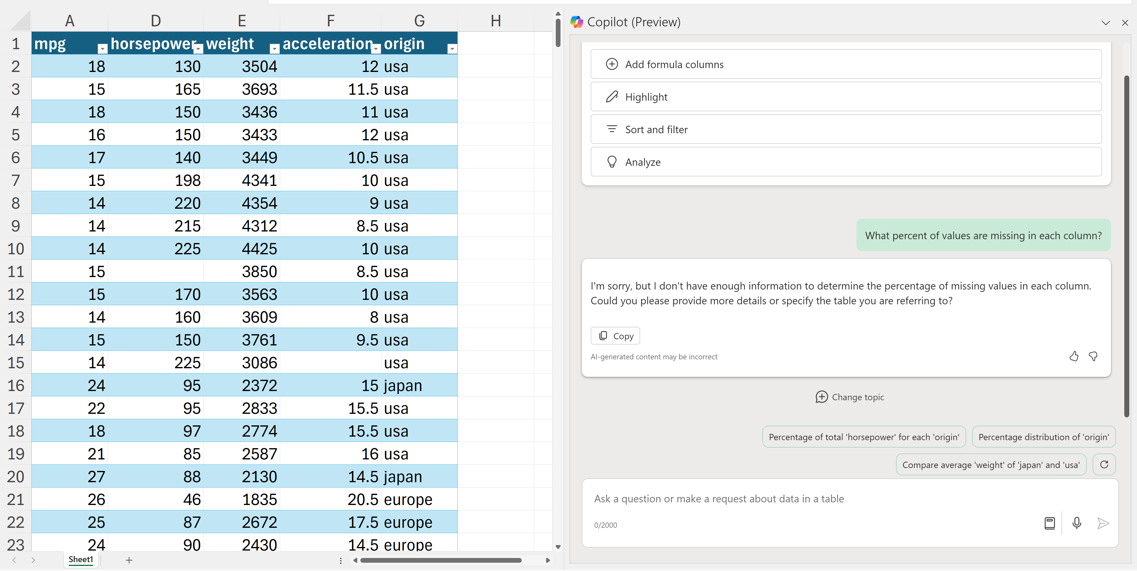Click the Copilot logo icon
The image size is (1137, 571).
(576, 22)
